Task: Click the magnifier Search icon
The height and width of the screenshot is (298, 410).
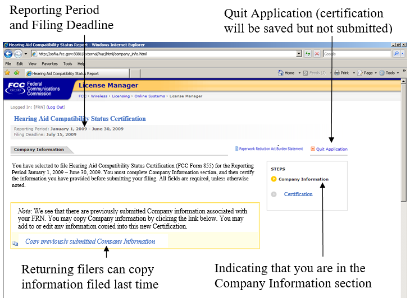Action: coord(397,54)
